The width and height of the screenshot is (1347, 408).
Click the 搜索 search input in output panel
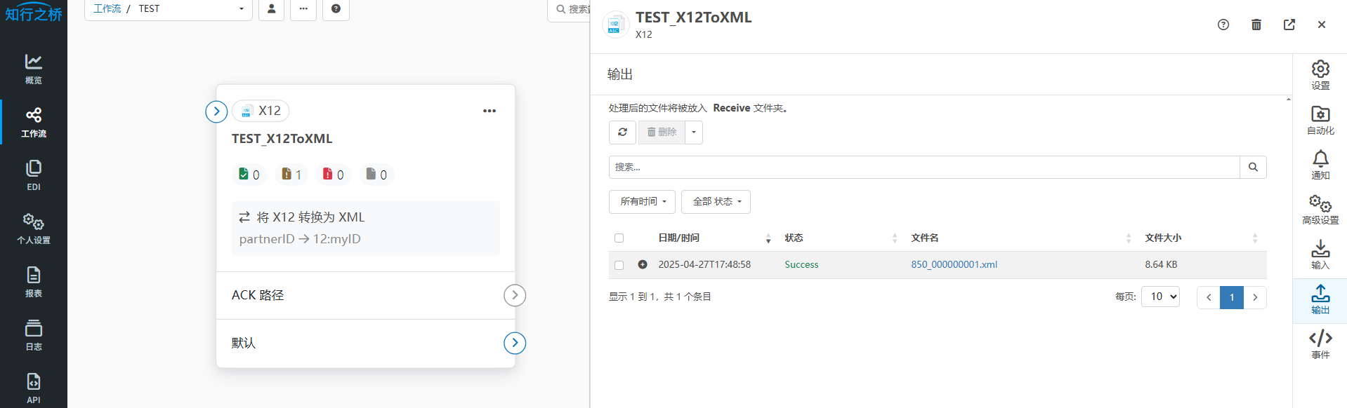coord(924,167)
